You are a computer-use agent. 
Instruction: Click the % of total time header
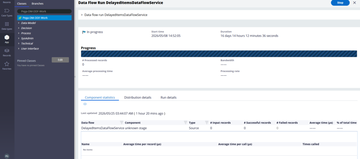[x=347, y=123]
